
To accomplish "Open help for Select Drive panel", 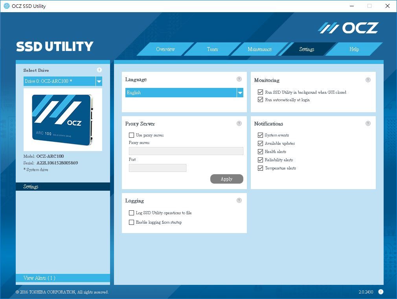I will (x=99, y=70).
